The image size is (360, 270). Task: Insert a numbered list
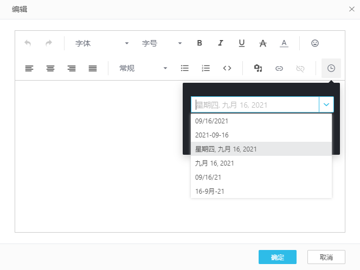pos(206,68)
